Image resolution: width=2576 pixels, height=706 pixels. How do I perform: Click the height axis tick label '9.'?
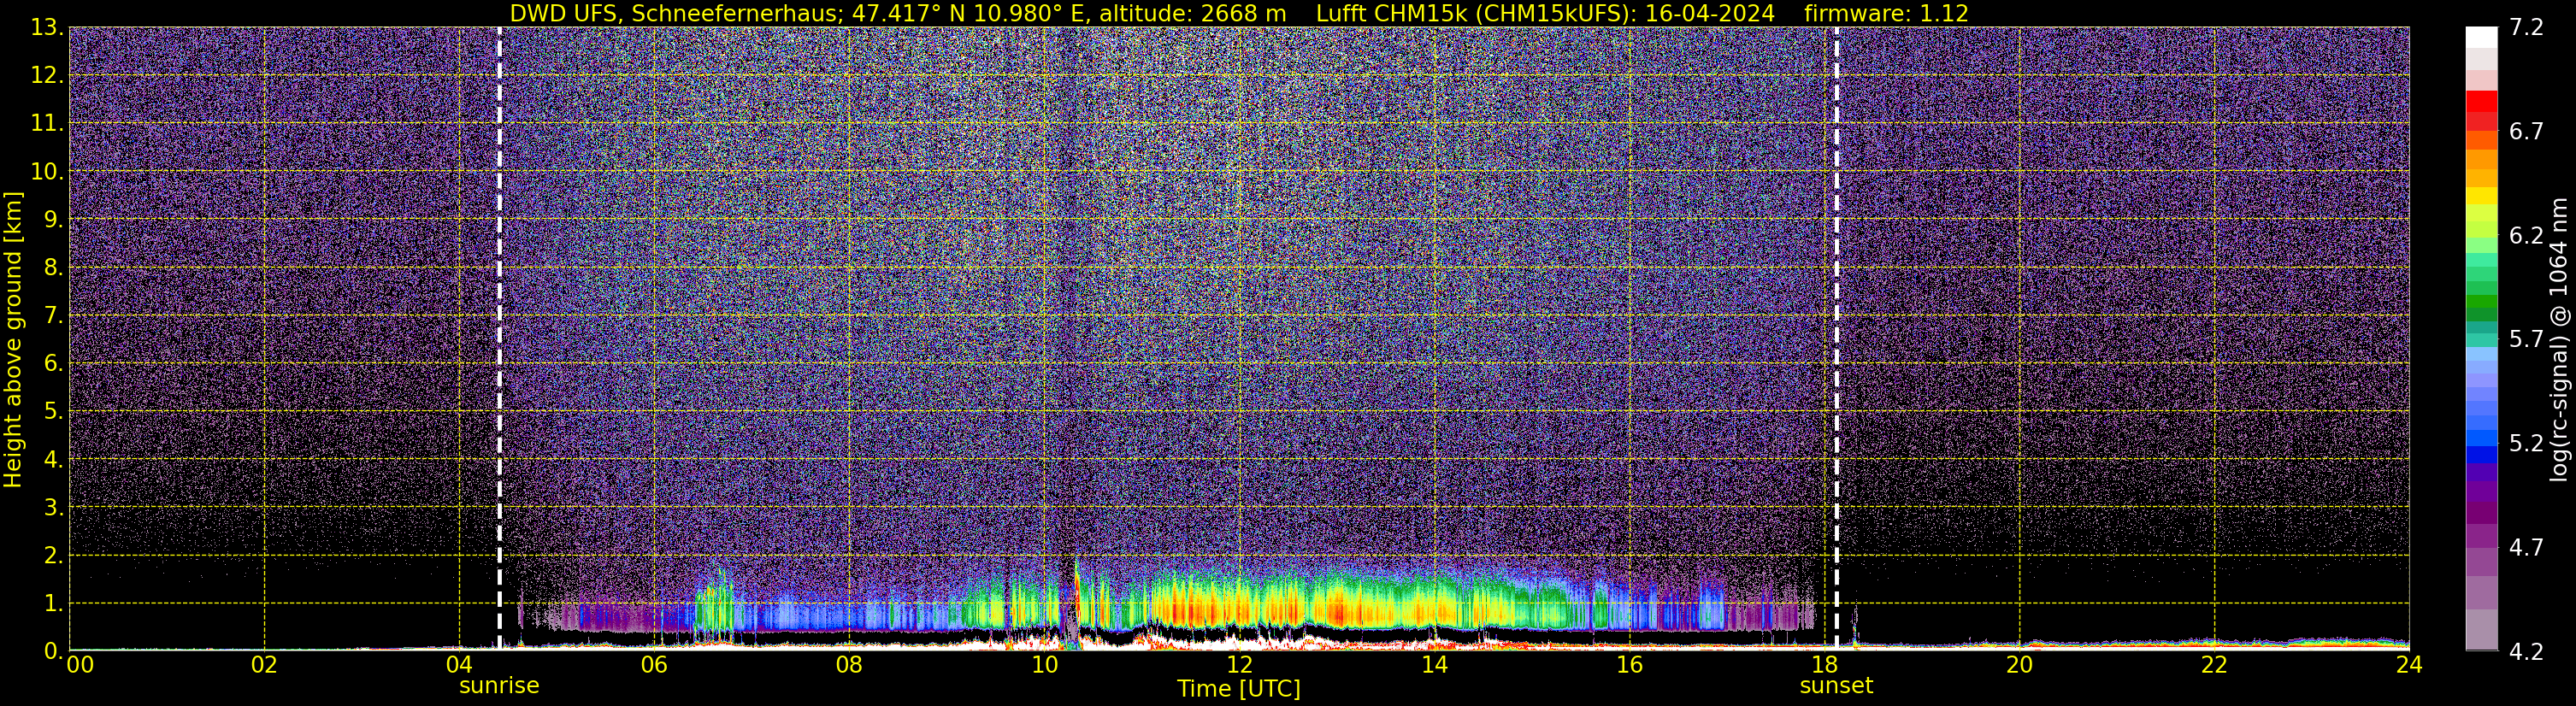pos(53,220)
